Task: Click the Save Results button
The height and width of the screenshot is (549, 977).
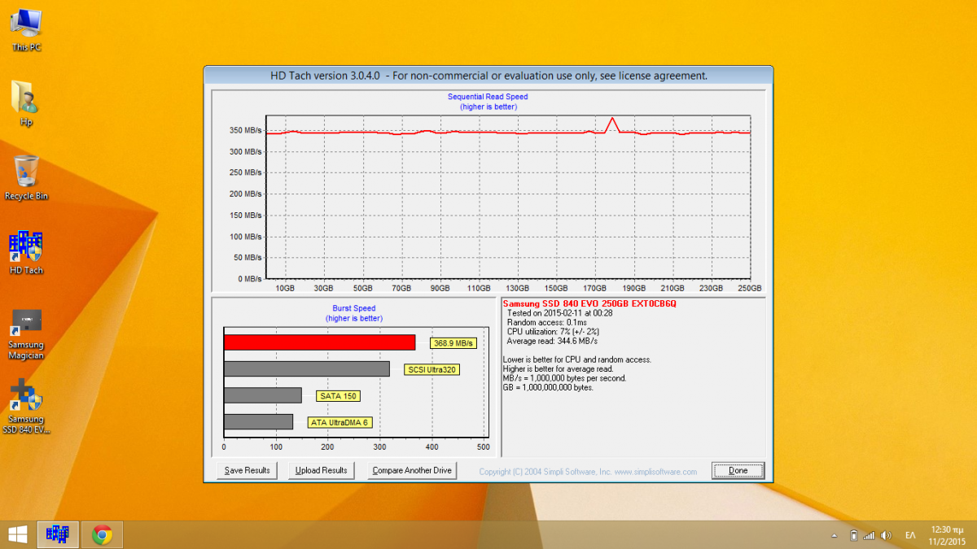Action: (248, 470)
